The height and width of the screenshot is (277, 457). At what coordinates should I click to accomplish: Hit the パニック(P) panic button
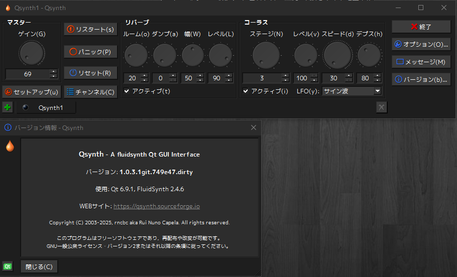point(90,52)
